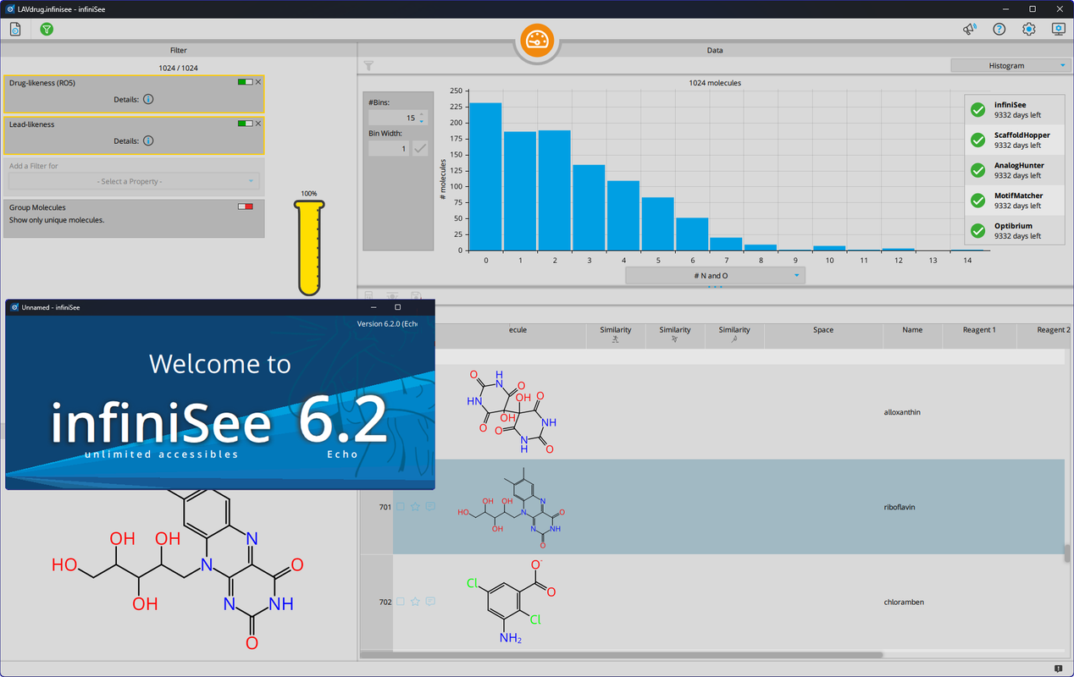Open the orange dashboard gauge button
This screenshot has height=677, width=1074.
tap(537, 41)
